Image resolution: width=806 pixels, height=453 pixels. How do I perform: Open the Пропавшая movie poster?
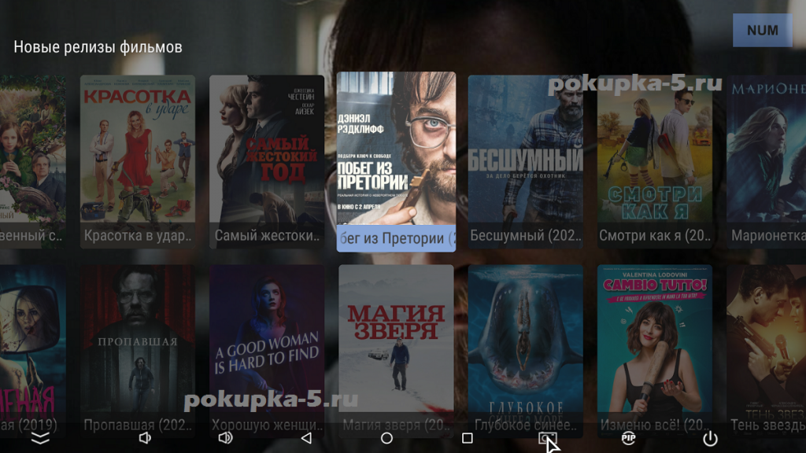coord(138,351)
